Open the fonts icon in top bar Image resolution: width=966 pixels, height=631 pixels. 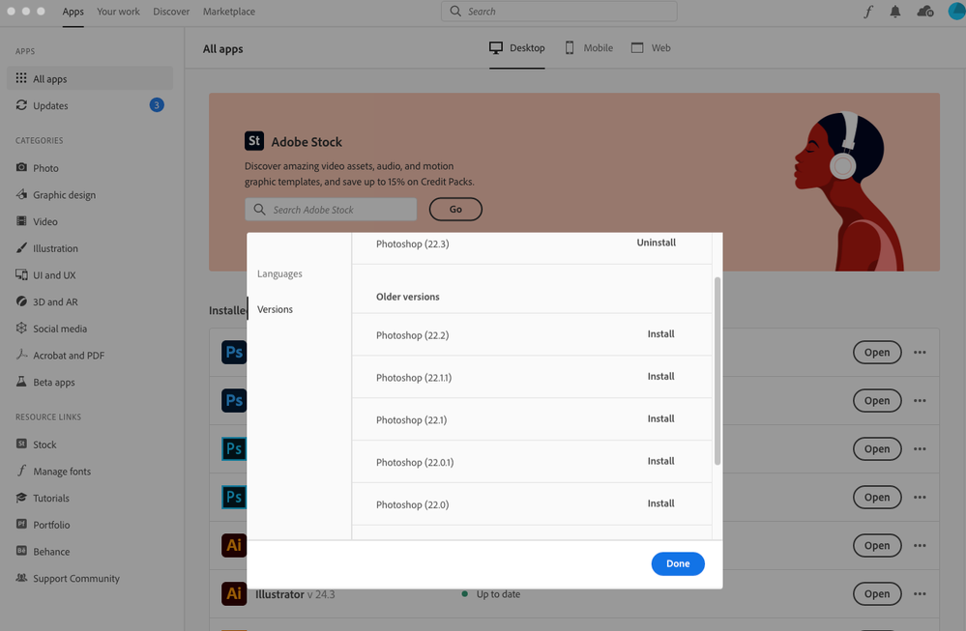pyautogui.click(x=868, y=12)
